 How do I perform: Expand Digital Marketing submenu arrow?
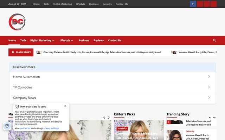click(53, 41)
